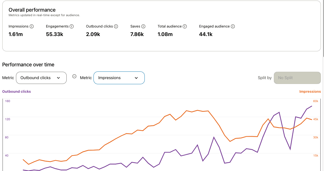This screenshot has height=171, width=324.
Task: Toggle the Outbound clicks series via its legend label
Action: click(x=16, y=91)
